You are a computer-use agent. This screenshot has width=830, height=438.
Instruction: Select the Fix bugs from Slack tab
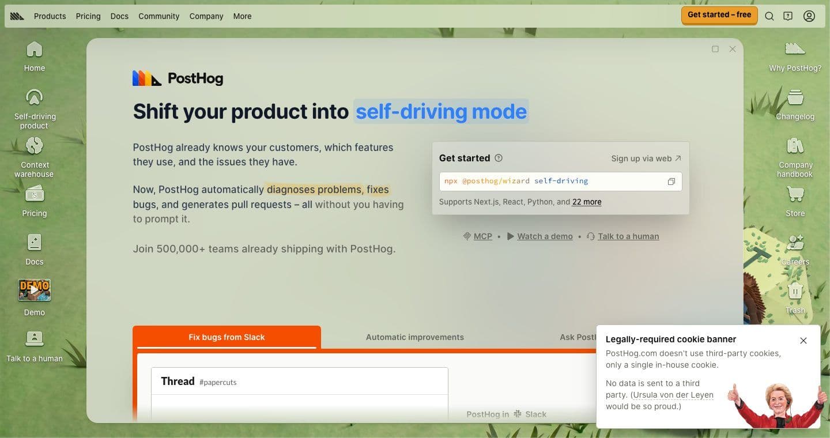click(227, 337)
